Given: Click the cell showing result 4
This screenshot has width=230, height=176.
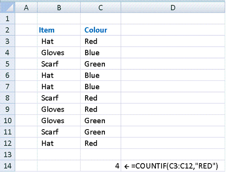Looking at the screenshot, I should (101, 166).
